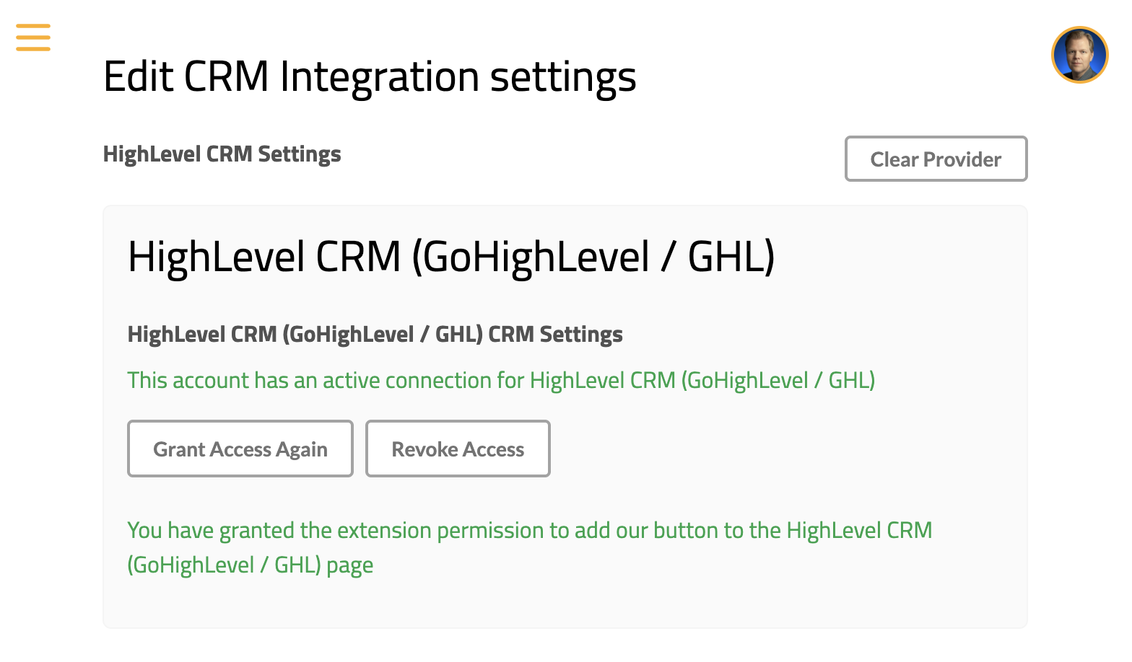
Task: Remove the current provider with Clear Provider
Action: click(936, 159)
